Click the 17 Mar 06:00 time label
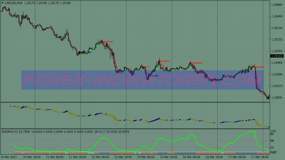 click(236, 157)
